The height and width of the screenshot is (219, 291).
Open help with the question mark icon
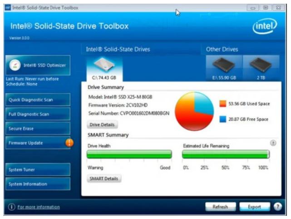coord(278,207)
